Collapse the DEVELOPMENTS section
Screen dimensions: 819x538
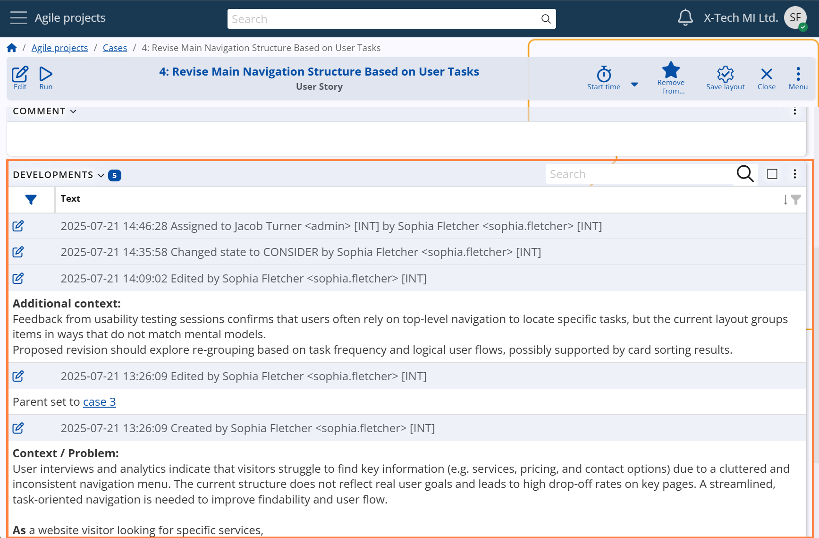[101, 175]
